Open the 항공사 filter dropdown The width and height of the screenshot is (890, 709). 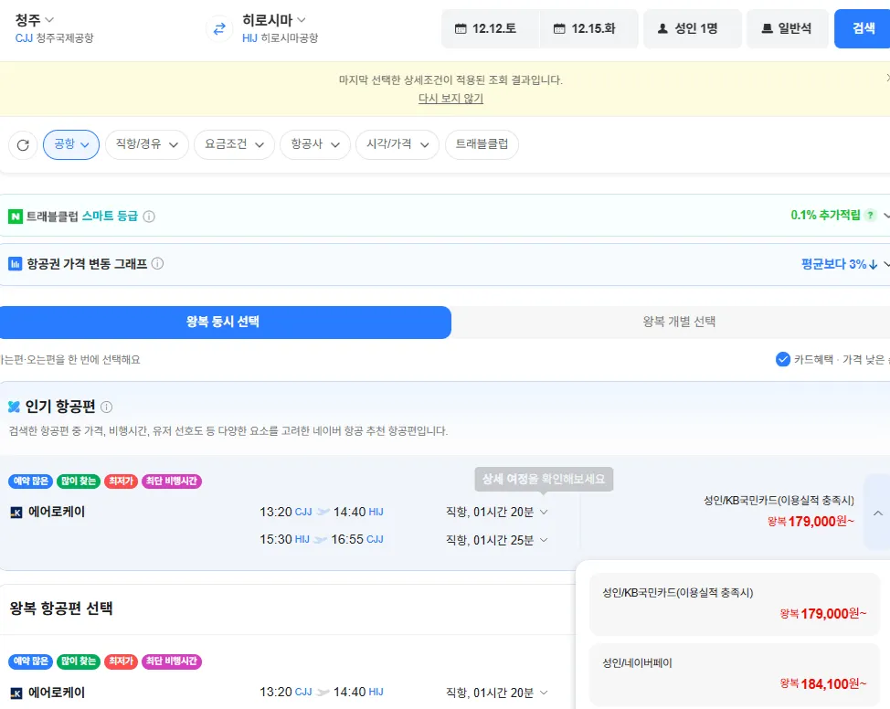pos(315,144)
